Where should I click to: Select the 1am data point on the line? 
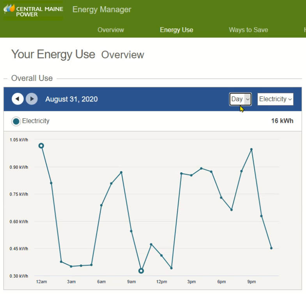click(51, 183)
